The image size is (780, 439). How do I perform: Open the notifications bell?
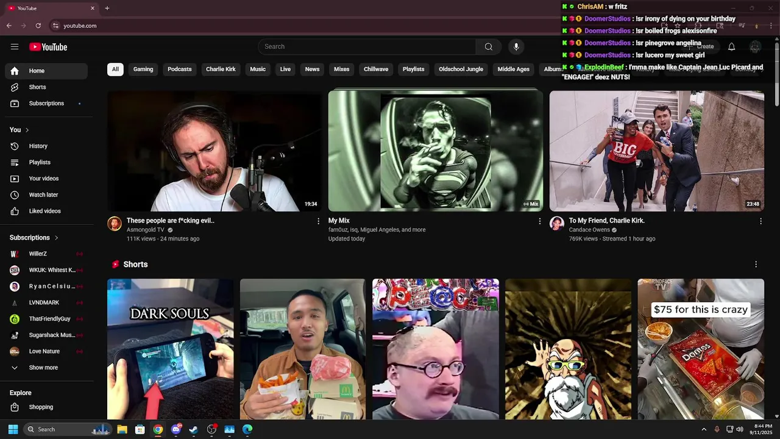coord(732,47)
